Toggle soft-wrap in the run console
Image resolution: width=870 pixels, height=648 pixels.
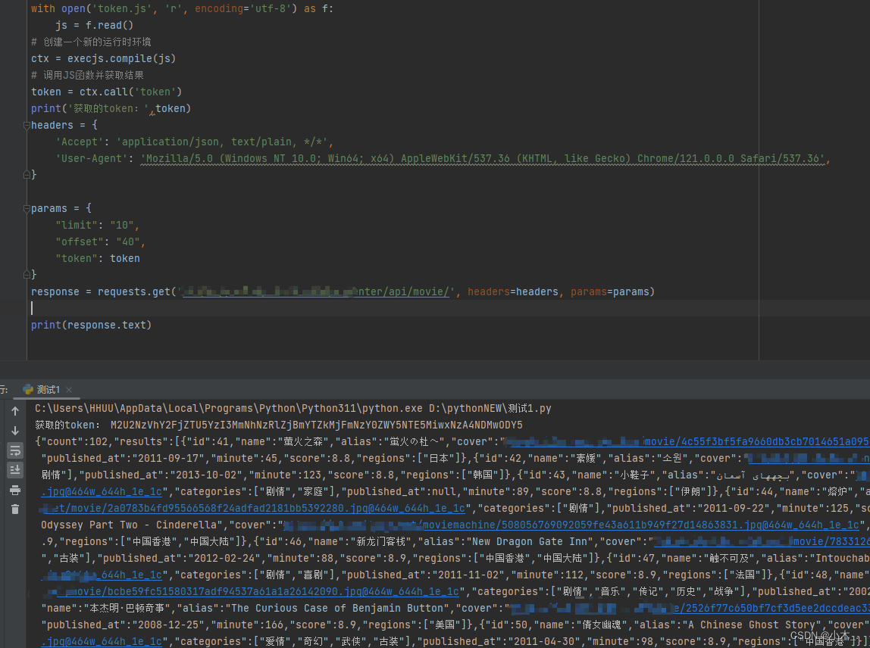click(x=15, y=450)
